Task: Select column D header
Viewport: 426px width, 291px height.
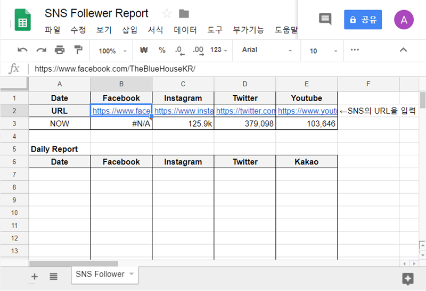Action: pyautogui.click(x=245, y=84)
